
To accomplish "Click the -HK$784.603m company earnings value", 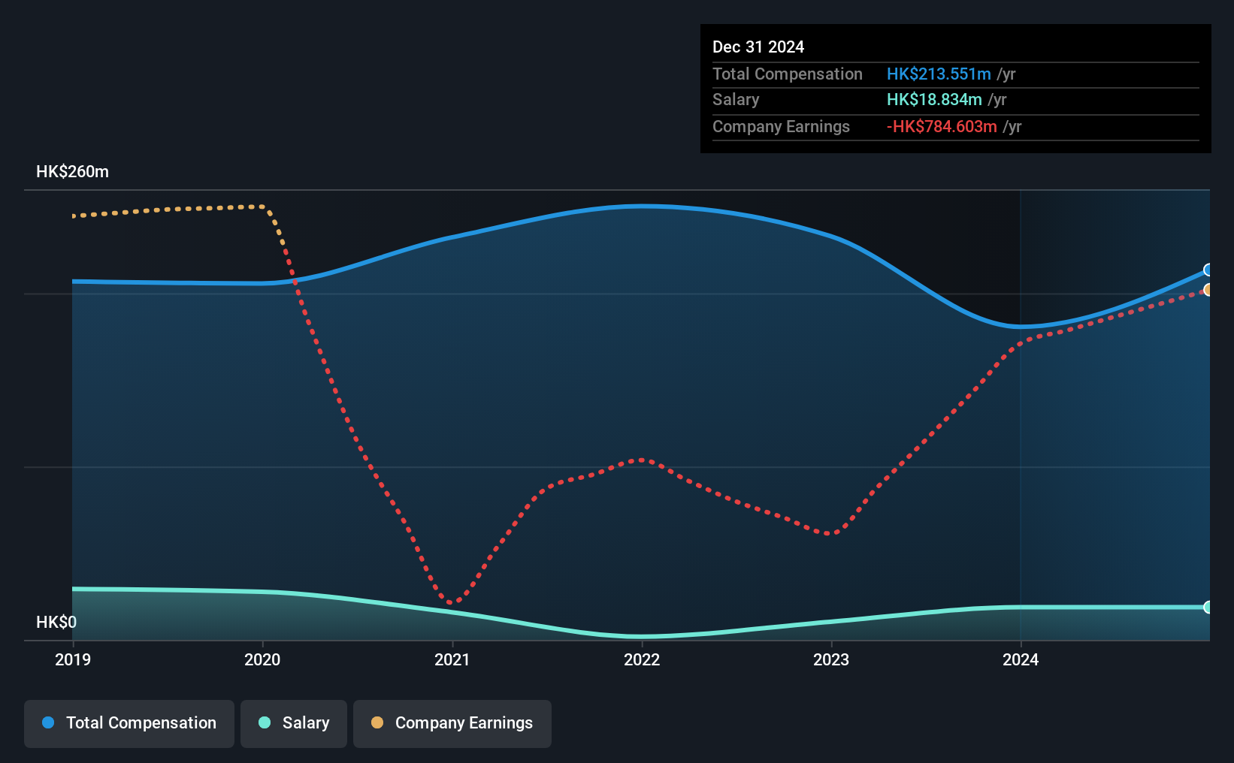I will [942, 126].
